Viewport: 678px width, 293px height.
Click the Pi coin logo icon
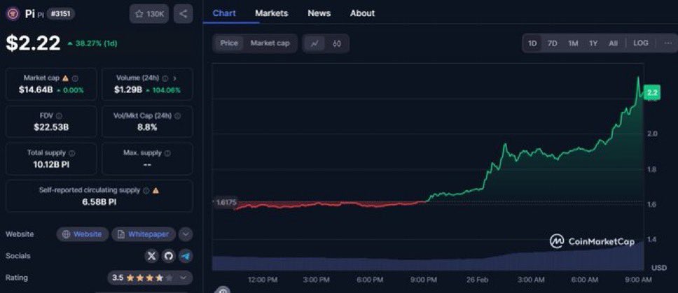pos(13,14)
